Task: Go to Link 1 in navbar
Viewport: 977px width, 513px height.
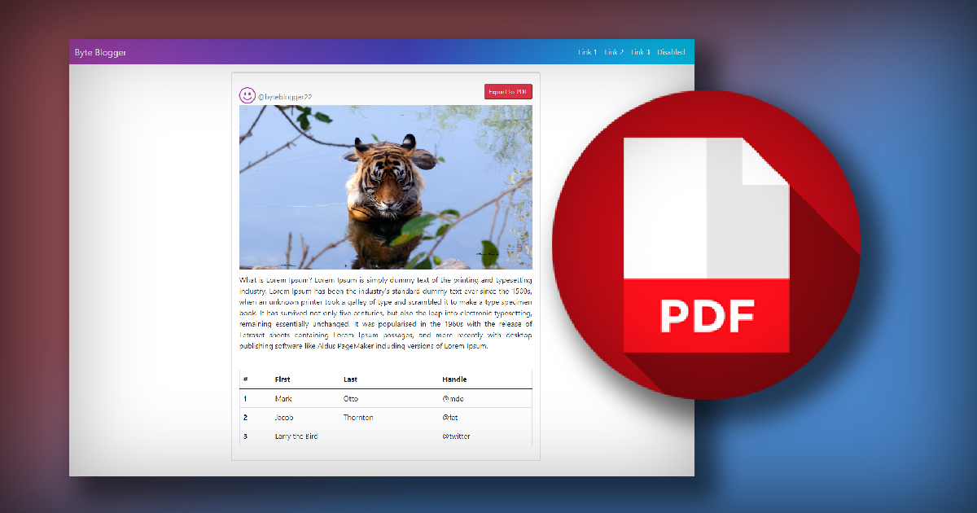Action: (x=587, y=52)
